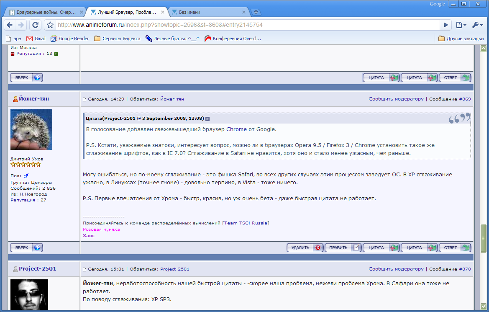
Task: Click the red minus beside reputation 13
Action: [13, 54]
